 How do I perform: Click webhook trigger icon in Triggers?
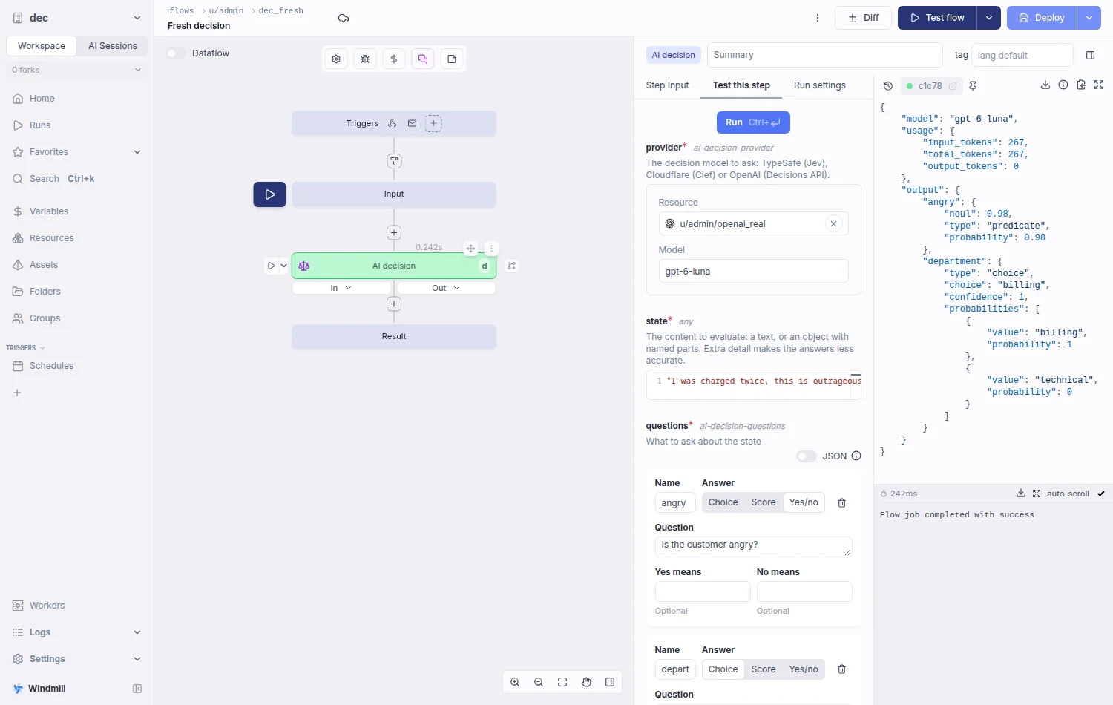tap(393, 123)
